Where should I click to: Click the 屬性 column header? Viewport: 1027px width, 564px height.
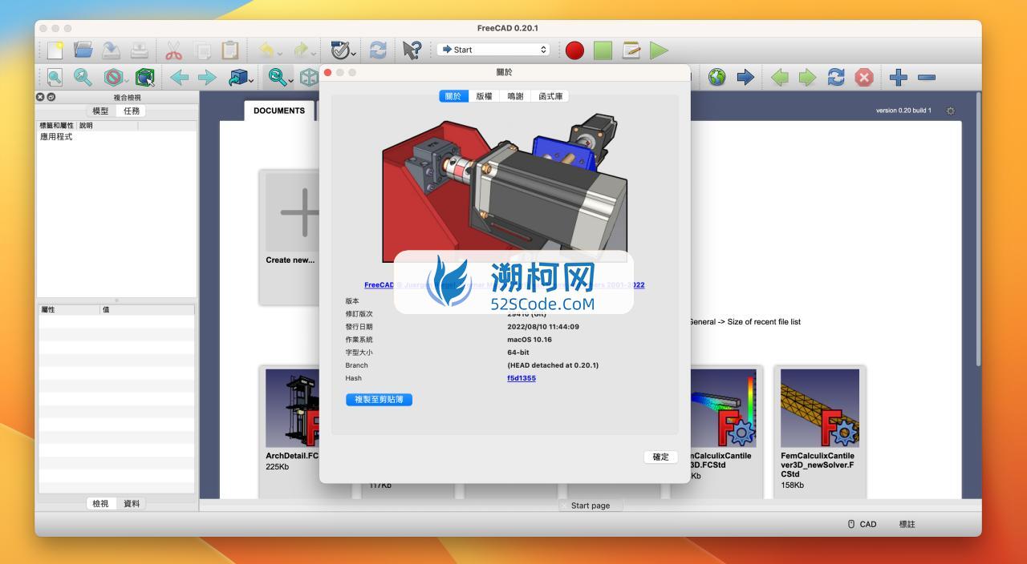tap(68, 309)
